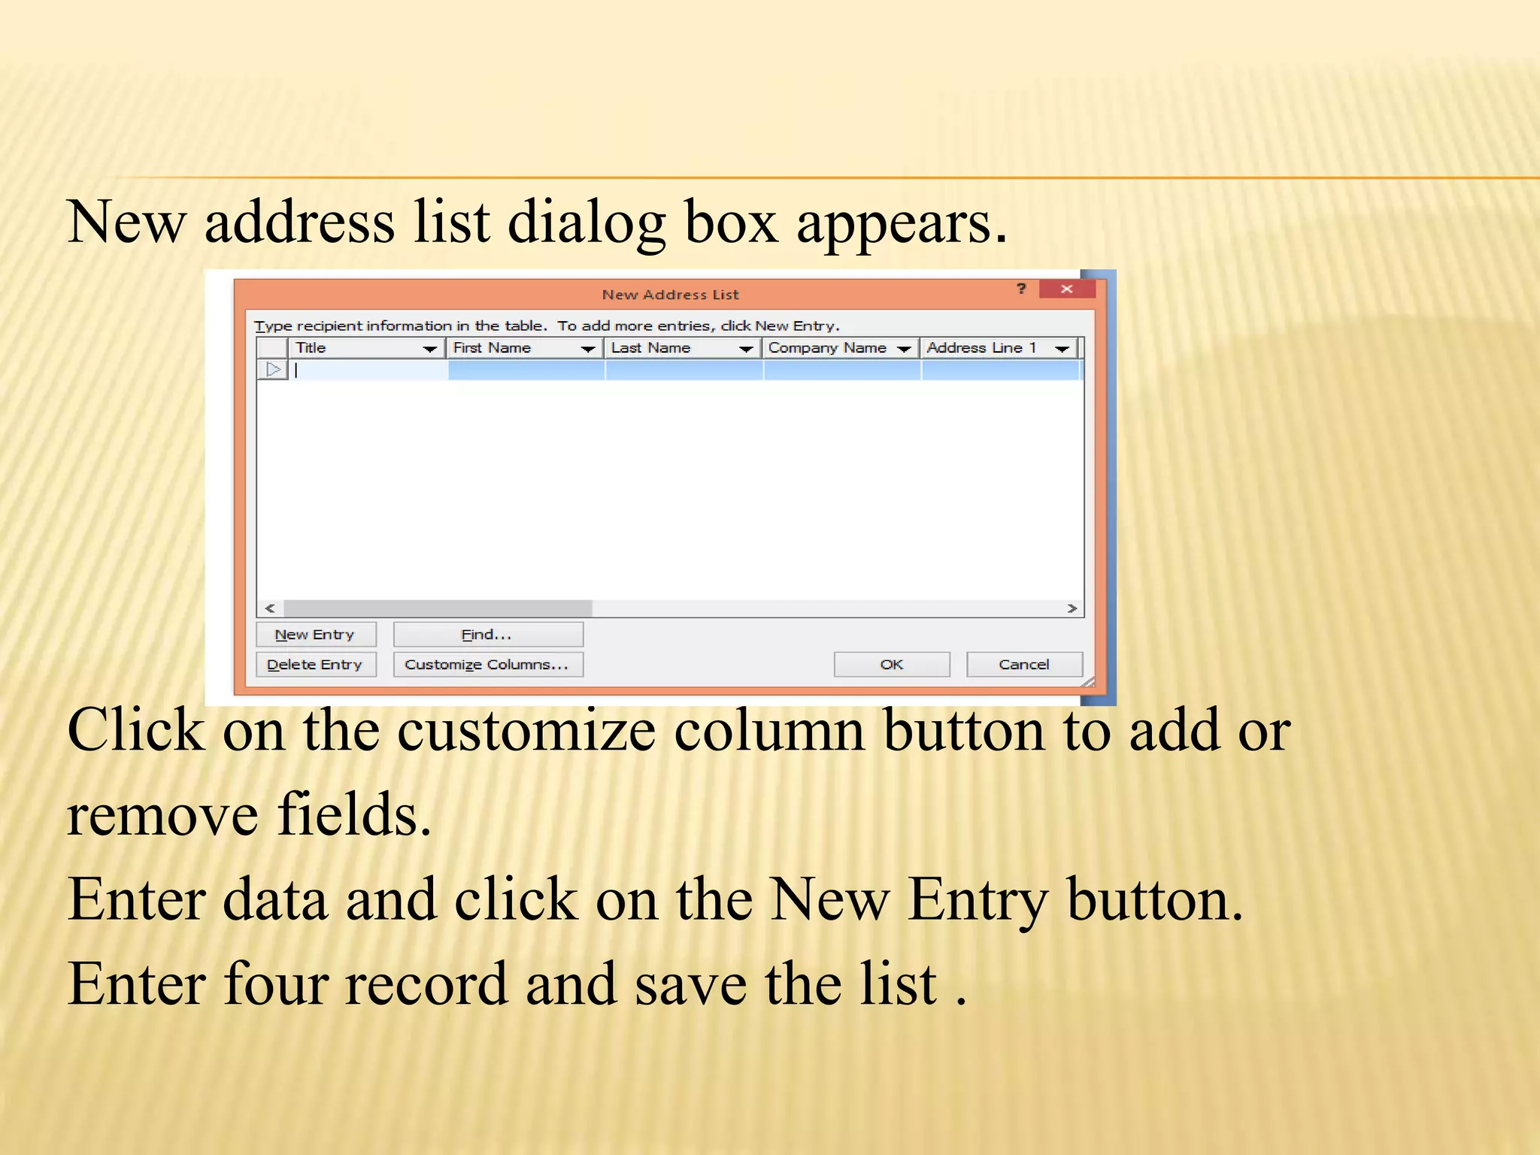Viewport: 1540px width, 1155px height.
Task: Confirm with the OK button
Action: [892, 665]
